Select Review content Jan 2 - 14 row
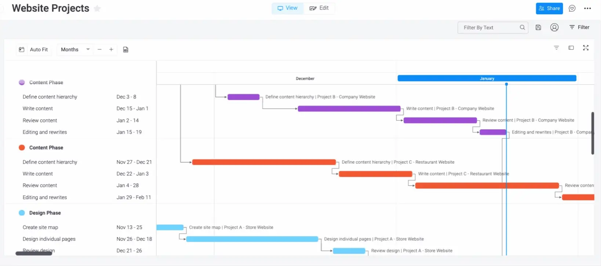This screenshot has height=266, width=601. pos(80,120)
